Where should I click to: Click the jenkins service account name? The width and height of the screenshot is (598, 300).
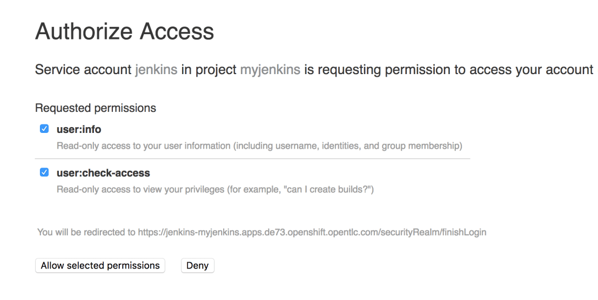156,70
